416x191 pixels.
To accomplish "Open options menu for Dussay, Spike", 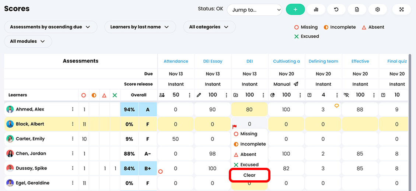I will [x=73, y=168].
